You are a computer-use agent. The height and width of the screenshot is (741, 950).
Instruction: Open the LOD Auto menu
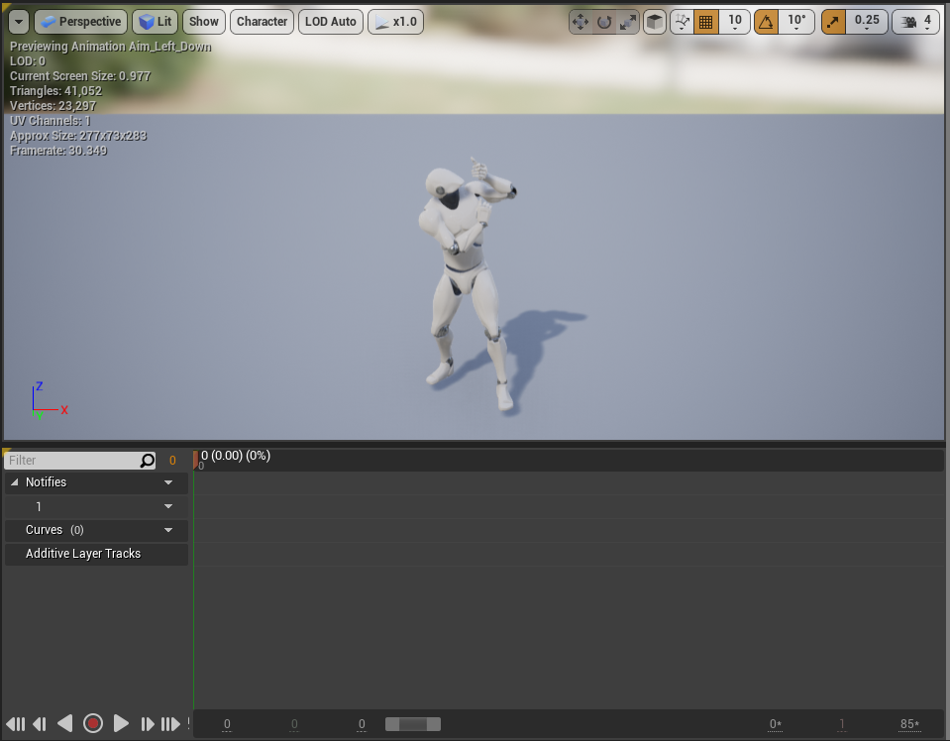point(330,22)
